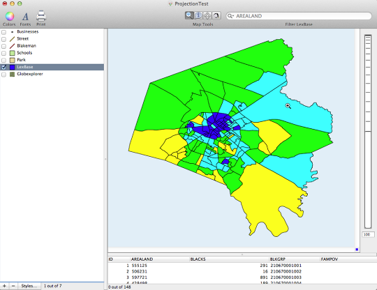Toggle the Globexplorer layer checkbox
This screenshot has height=290, width=377.
pos(4,75)
